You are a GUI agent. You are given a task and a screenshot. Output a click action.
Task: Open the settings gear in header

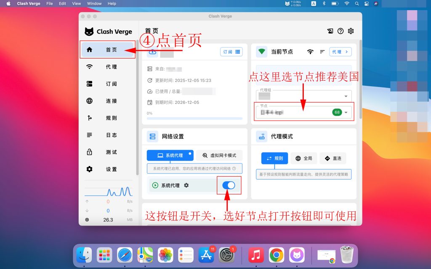click(x=351, y=31)
